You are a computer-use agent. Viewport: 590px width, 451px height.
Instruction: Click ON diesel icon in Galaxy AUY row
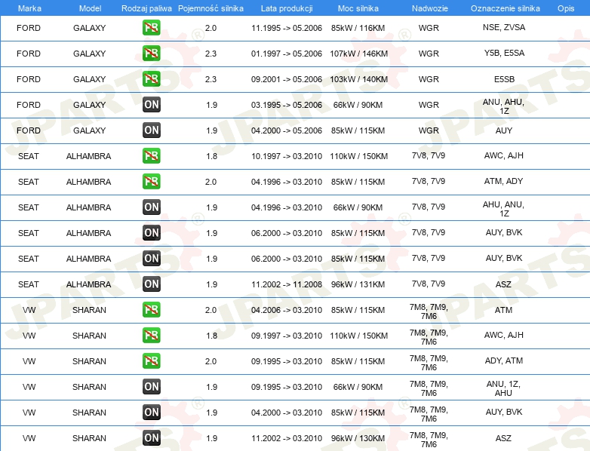[151, 130]
